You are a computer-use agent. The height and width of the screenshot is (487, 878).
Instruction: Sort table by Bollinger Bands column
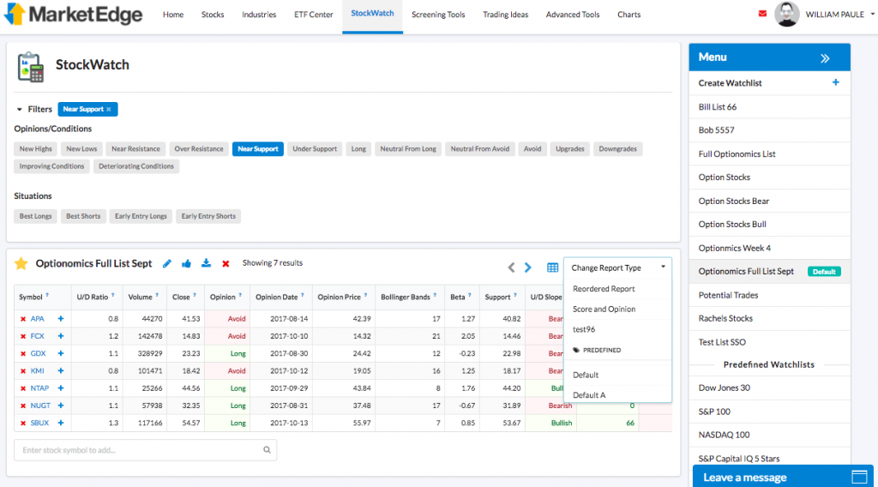tap(406, 298)
